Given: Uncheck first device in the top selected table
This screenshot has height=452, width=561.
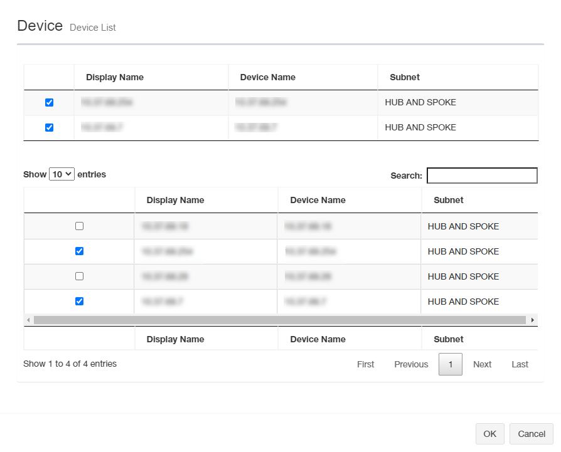Looking at the screenshot, I should [50, 103].
